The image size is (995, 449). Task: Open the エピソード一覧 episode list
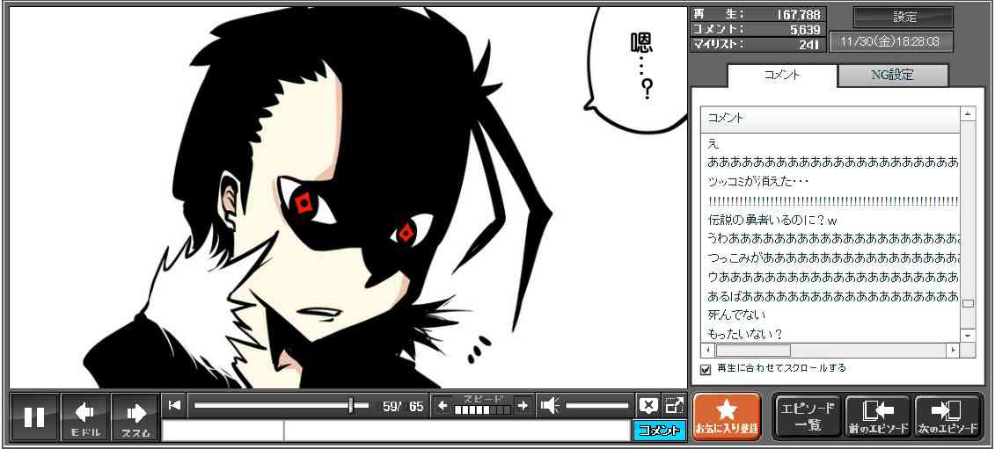[807, 416]
